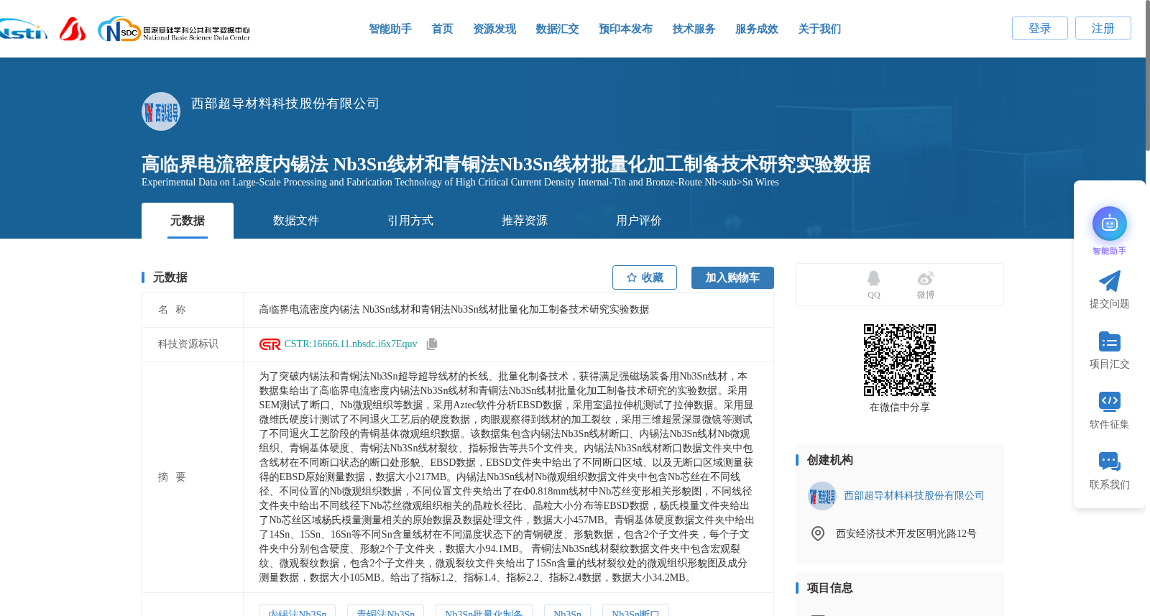Click the page vertical scrollbar
The height and width of the screenshot is (616, 1150).
(x=1147, y=75)
